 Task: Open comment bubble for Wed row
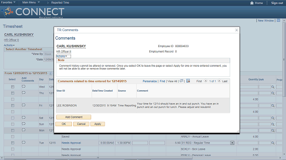24,87
